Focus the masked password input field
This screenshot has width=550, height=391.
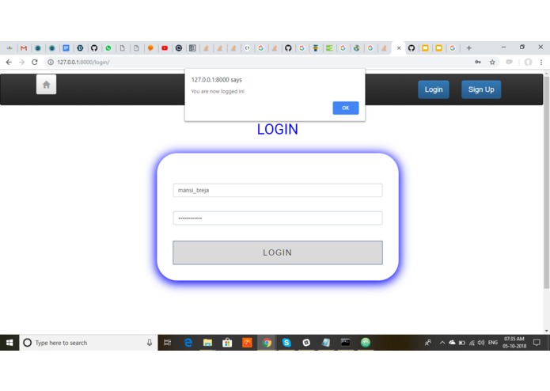point(278,218)
